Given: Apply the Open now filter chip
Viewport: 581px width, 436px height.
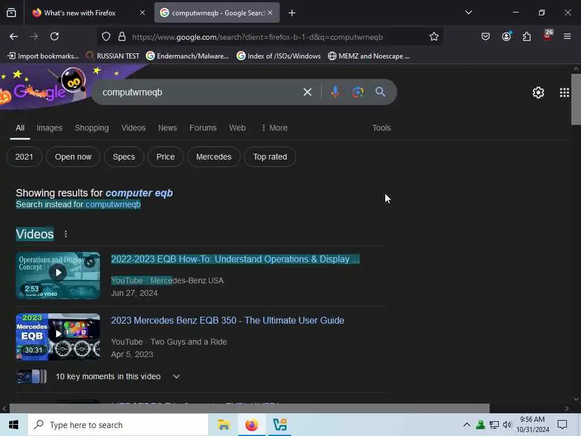Looking at the screenshot, I should pyautogui.click(x=73, y=157).
